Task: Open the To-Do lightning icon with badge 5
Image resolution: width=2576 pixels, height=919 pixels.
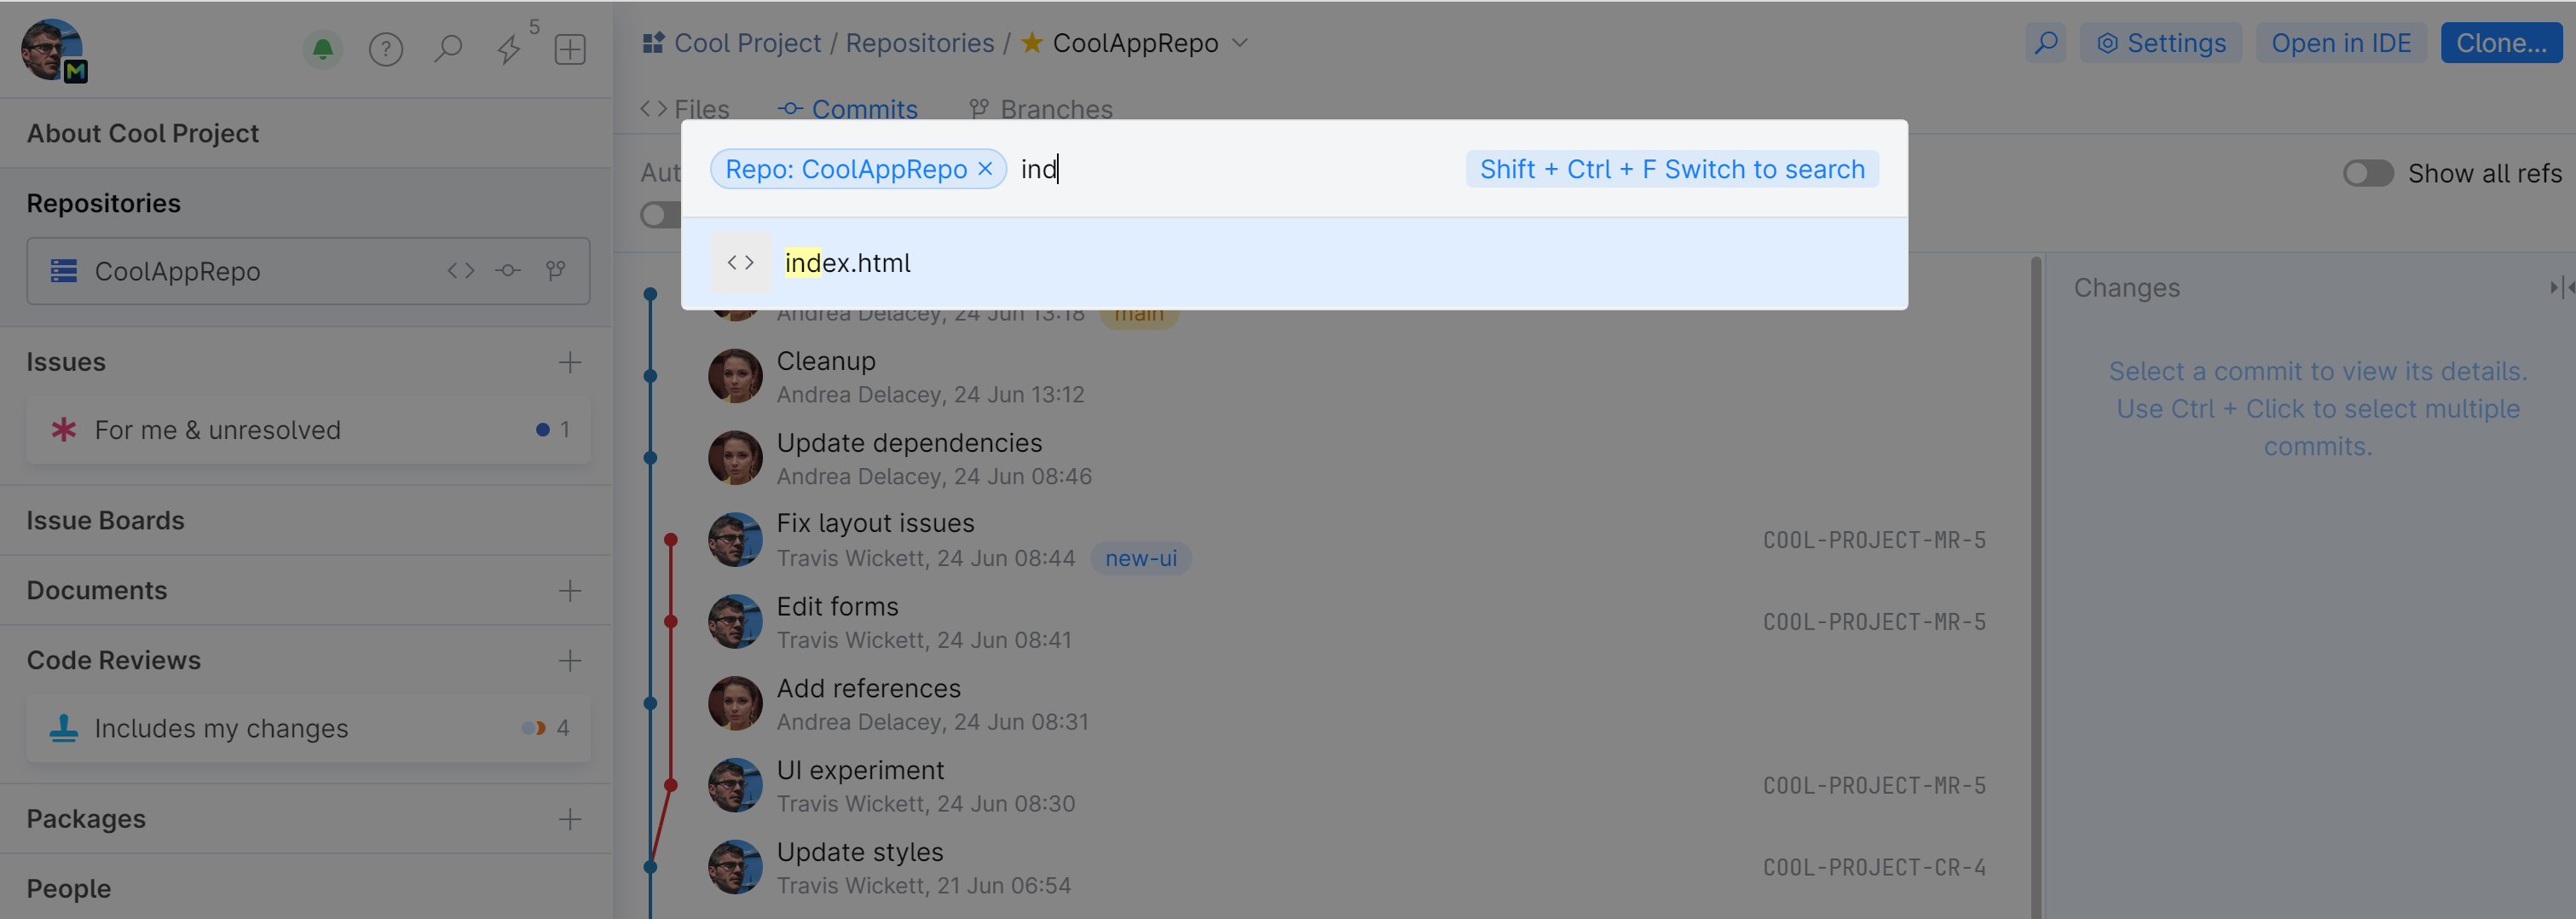Action: tap(510, 48)
